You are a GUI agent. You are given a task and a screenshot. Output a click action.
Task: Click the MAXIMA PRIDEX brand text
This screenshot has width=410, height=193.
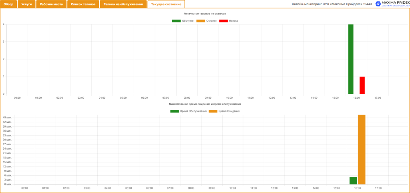[x=396, y=3]
